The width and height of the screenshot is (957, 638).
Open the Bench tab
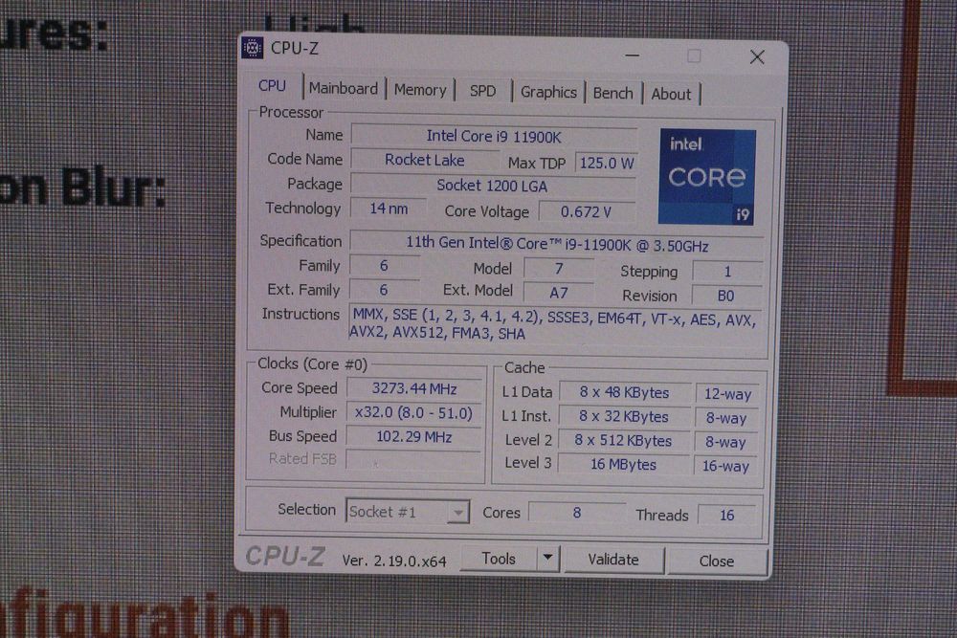(x=613, y=94)
